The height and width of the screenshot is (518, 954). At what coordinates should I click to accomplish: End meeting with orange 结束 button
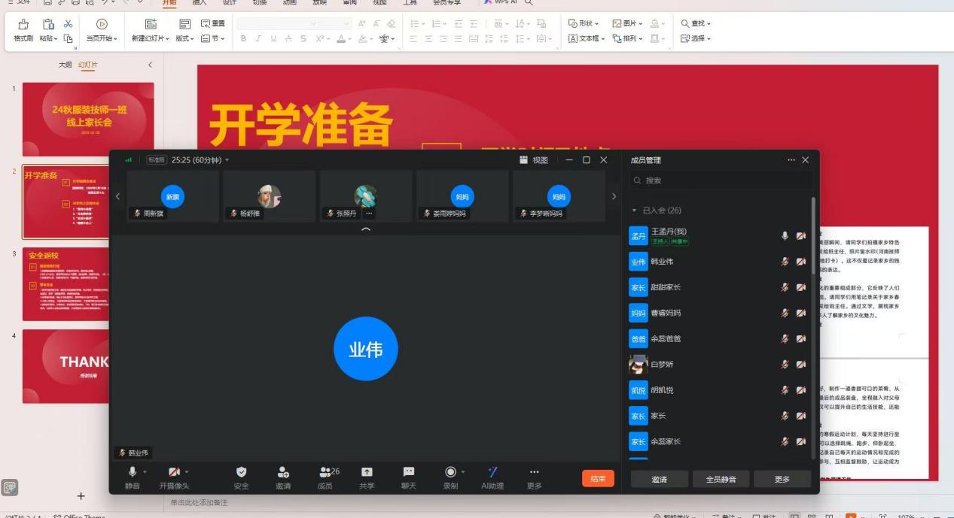[598, 478]
